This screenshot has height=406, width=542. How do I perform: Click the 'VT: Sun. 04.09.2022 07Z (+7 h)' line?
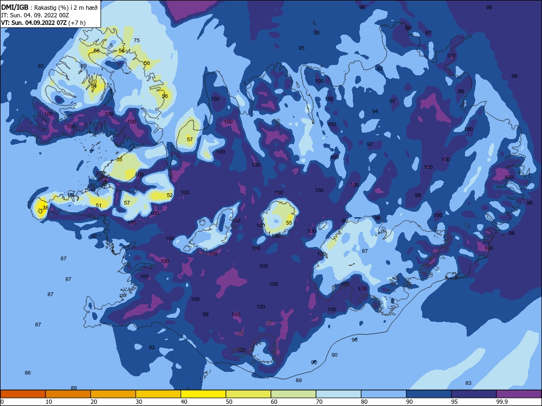[43, 23]
